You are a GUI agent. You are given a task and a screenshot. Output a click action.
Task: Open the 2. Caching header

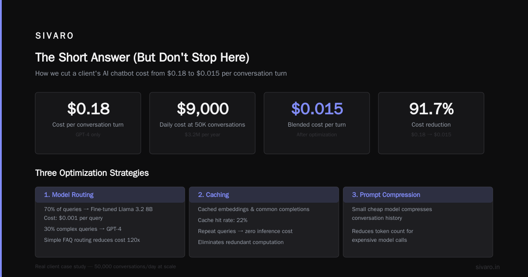tap(264, 195)
